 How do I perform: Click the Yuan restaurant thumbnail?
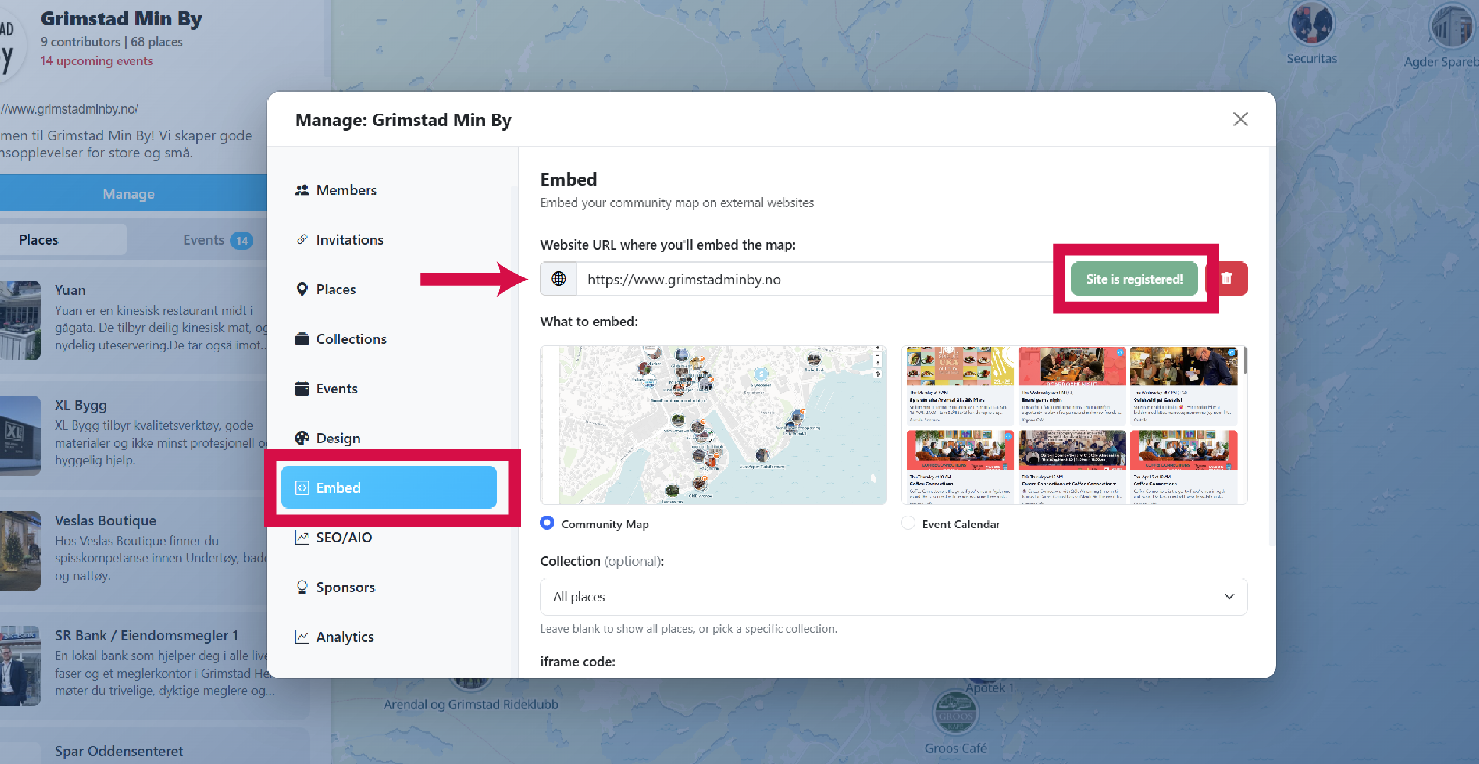20,320
